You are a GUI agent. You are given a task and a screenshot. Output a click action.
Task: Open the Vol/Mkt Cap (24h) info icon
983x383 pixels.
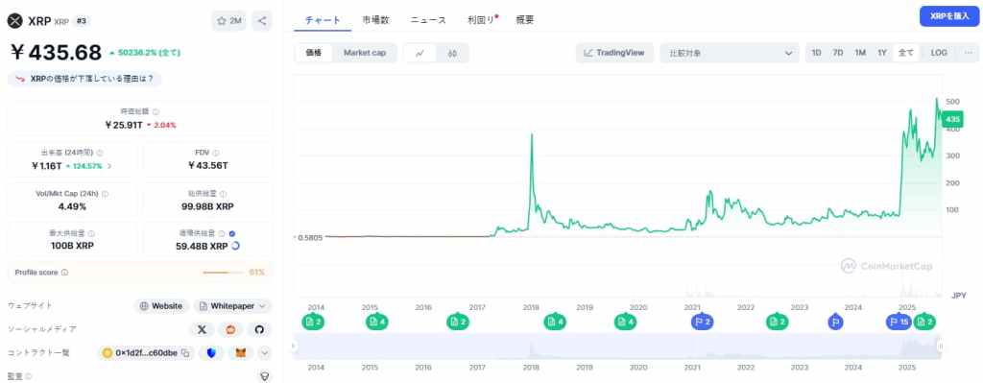coord(105,194)
